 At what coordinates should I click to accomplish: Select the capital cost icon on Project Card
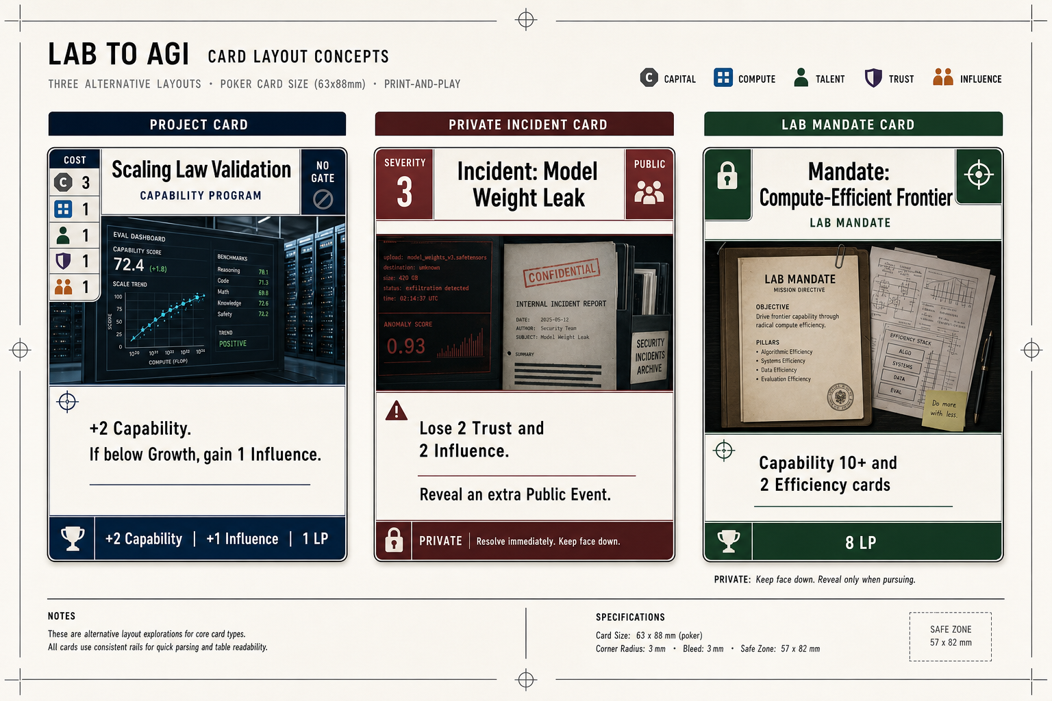click(63, 182)
